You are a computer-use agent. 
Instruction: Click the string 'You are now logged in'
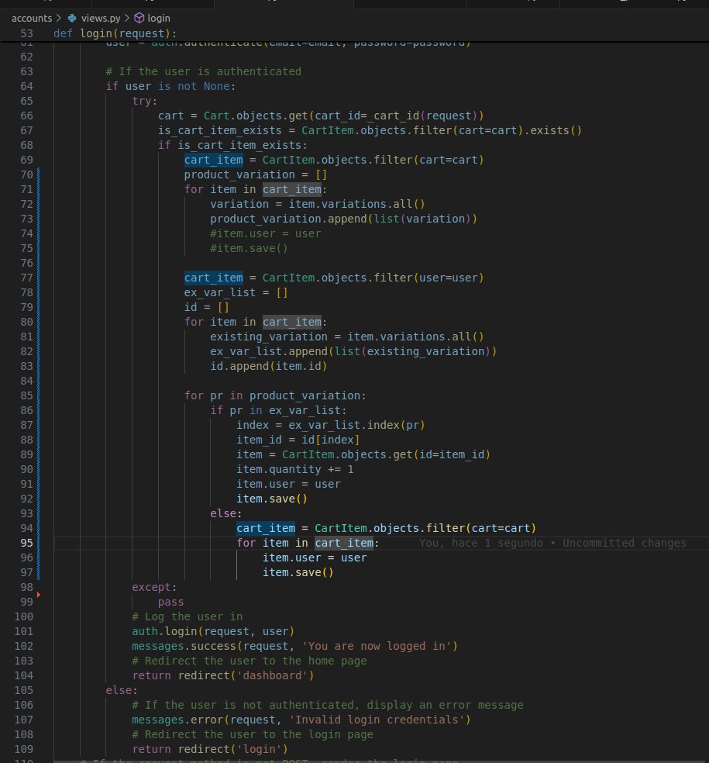(377, 646)
